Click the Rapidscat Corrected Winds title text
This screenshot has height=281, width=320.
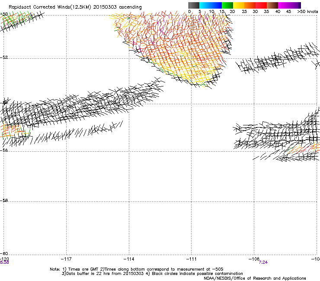(75, 7)
